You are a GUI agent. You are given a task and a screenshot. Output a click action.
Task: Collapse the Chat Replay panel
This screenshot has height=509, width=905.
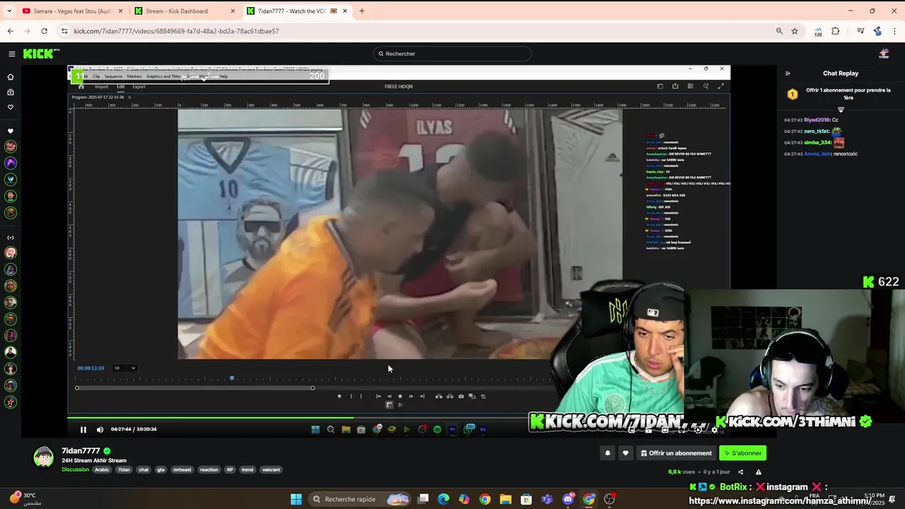coord(788,74)
